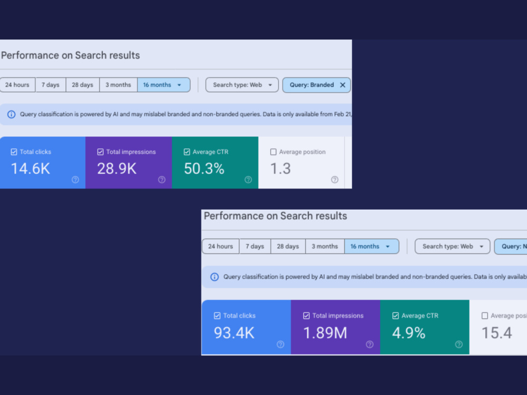Open 16 months dropdown in upper panel
Viewport: 527px width, 395px height.
pyautogui.click(x=164, y=85)
